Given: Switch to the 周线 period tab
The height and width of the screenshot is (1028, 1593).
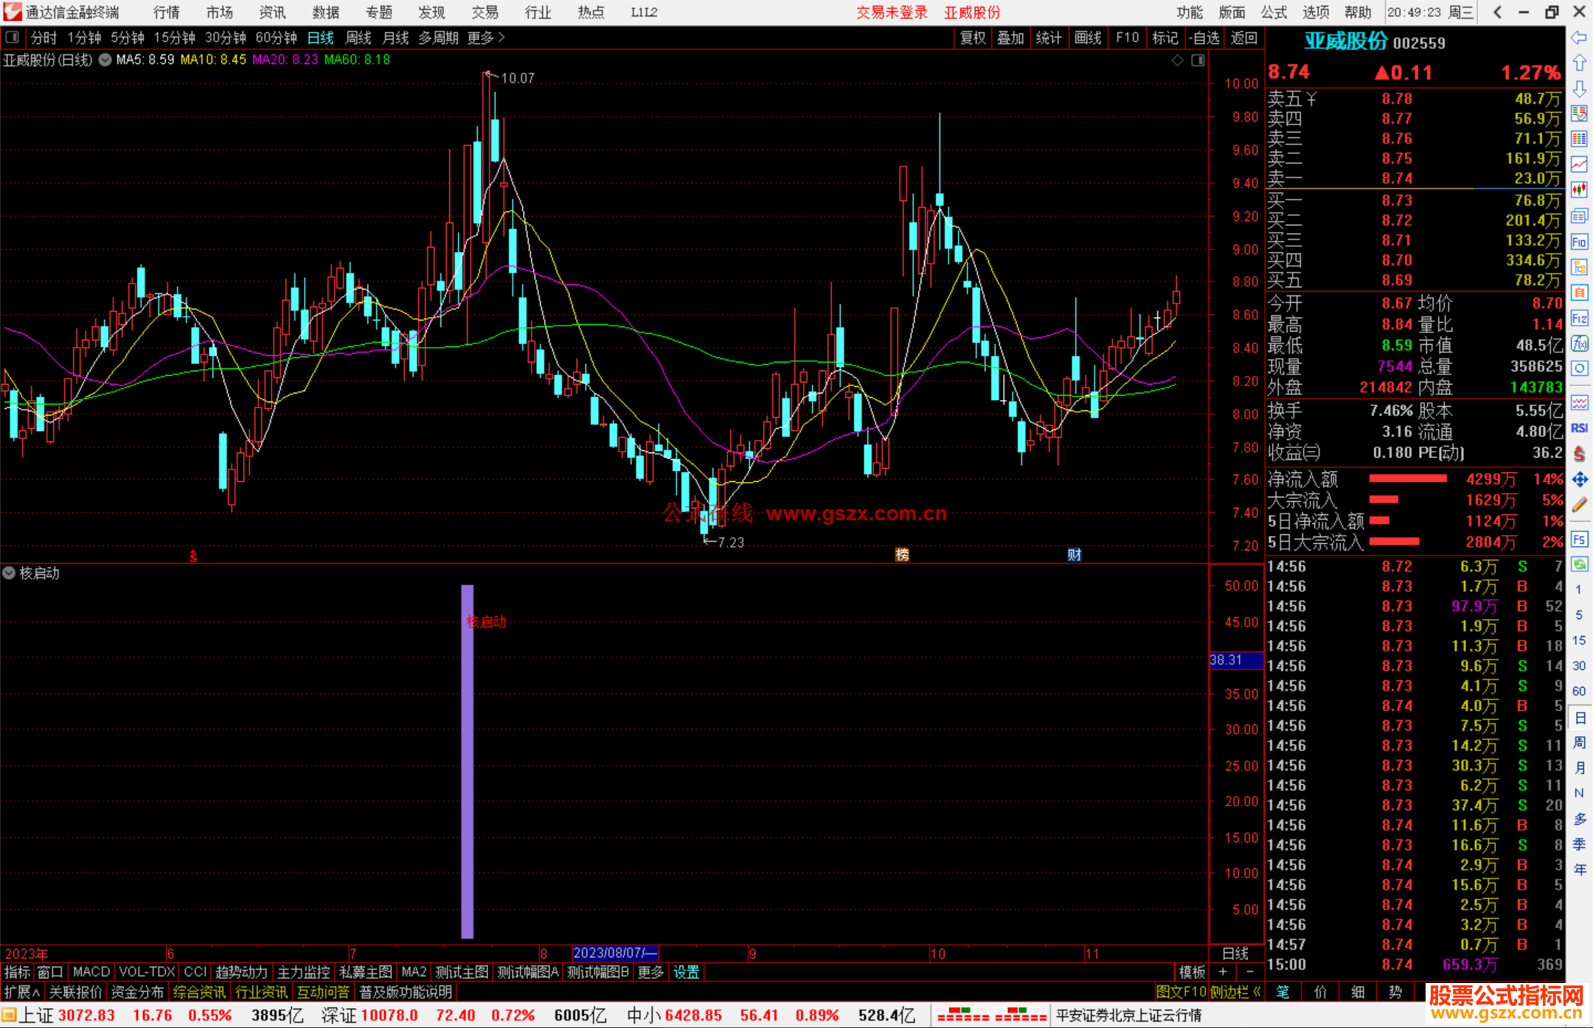Looking at the screenshot, I should click(358, 38).
